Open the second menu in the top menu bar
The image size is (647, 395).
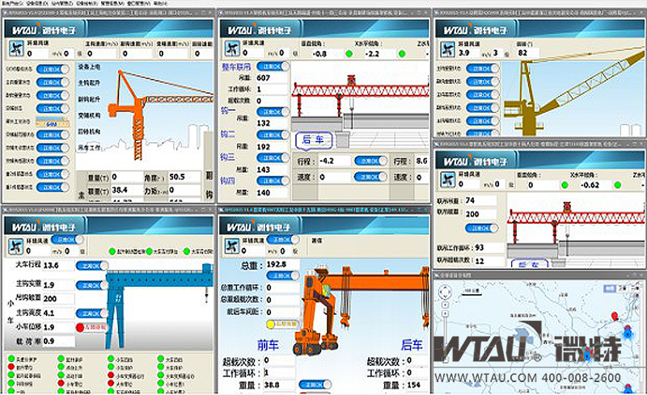point(38,3)
